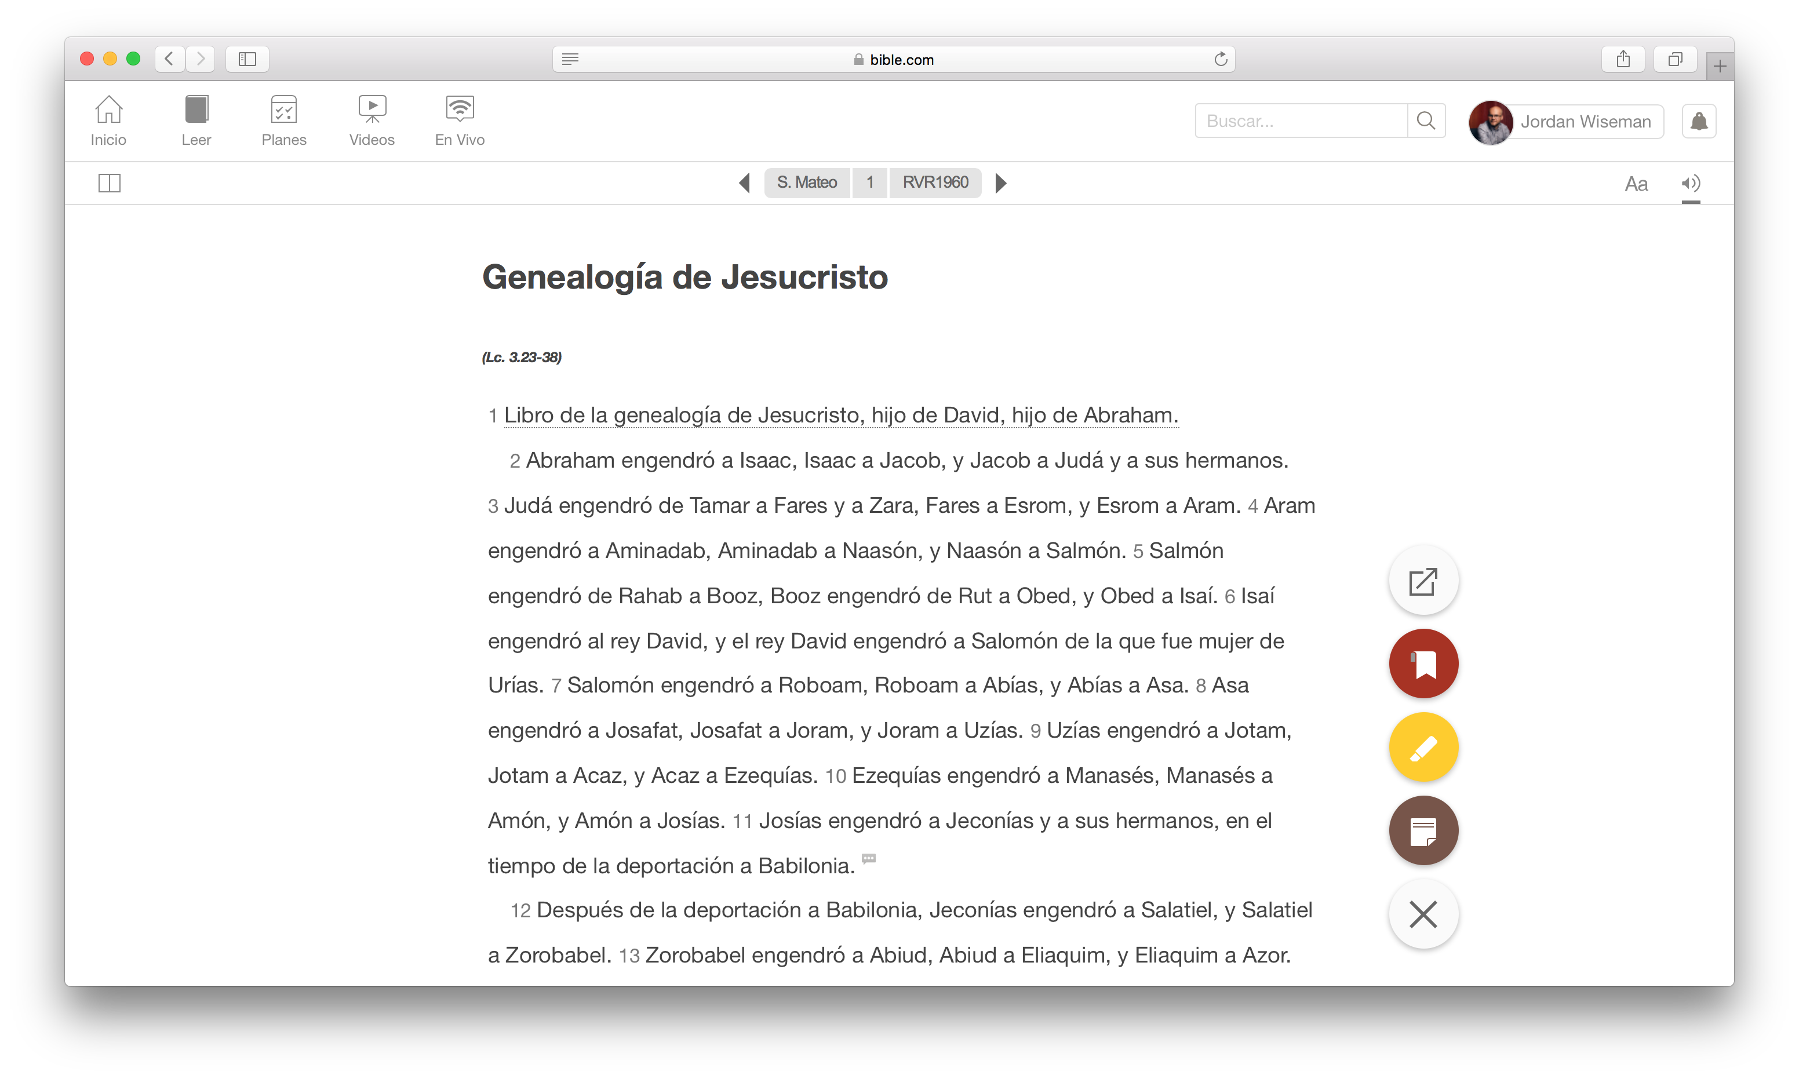1799x1079 pixels.
Task: Open the RVR1960 version selector
Action: 935,183
